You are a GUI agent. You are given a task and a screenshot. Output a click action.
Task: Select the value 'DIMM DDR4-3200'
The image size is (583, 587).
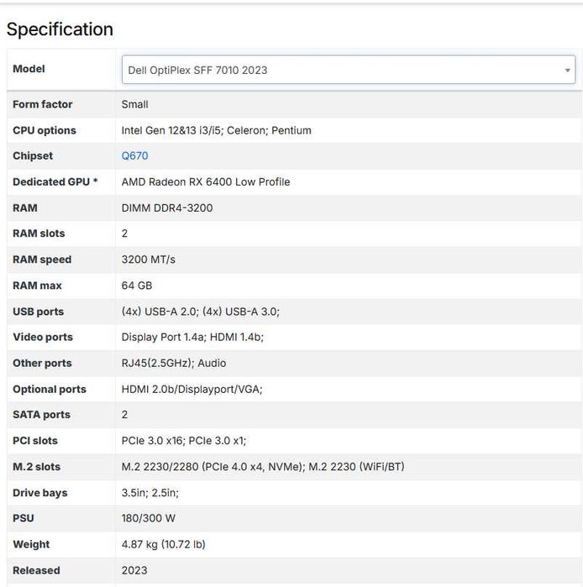point(167,207)
